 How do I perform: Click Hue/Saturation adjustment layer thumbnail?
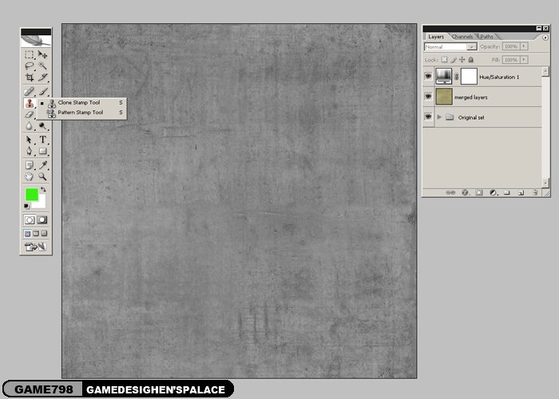coord(444,76)
